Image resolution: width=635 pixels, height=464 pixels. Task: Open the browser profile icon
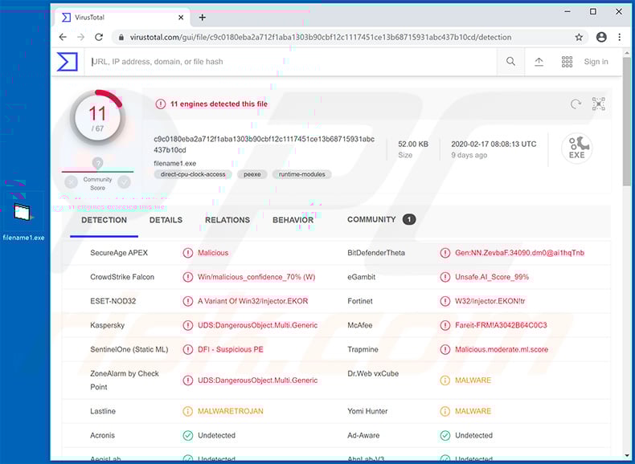601,37
